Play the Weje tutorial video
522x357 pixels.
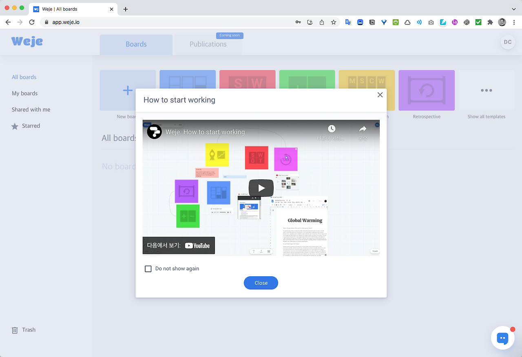pyautogui.click(x=261, y=188)
